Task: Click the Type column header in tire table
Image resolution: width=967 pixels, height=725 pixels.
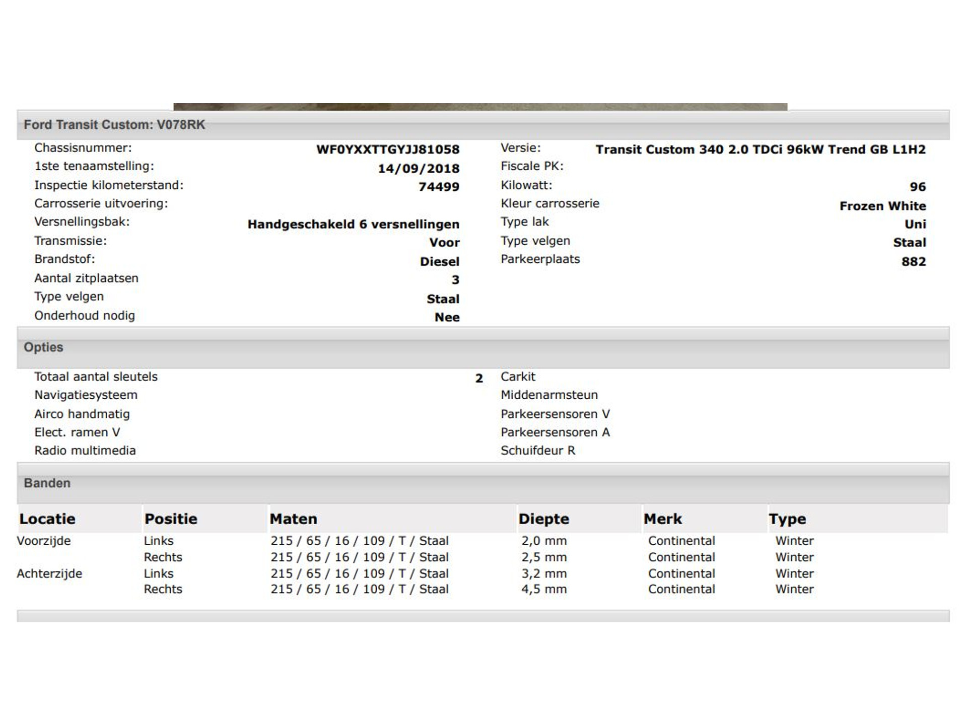Action: click(787, 519)
